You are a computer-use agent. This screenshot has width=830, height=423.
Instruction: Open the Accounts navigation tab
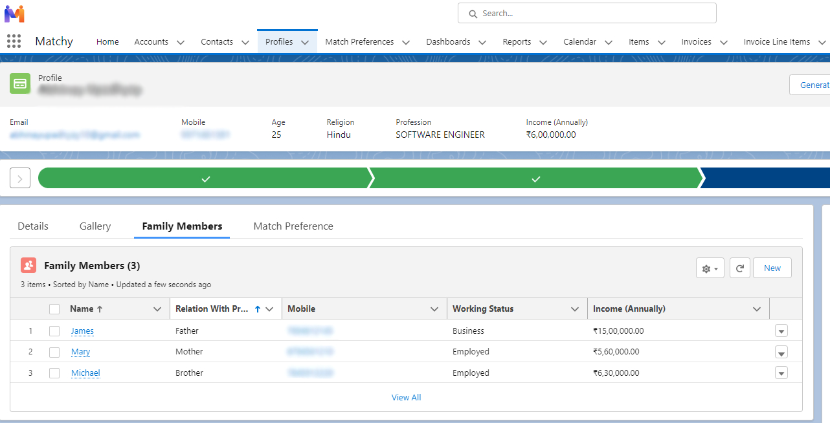point(151,41)
